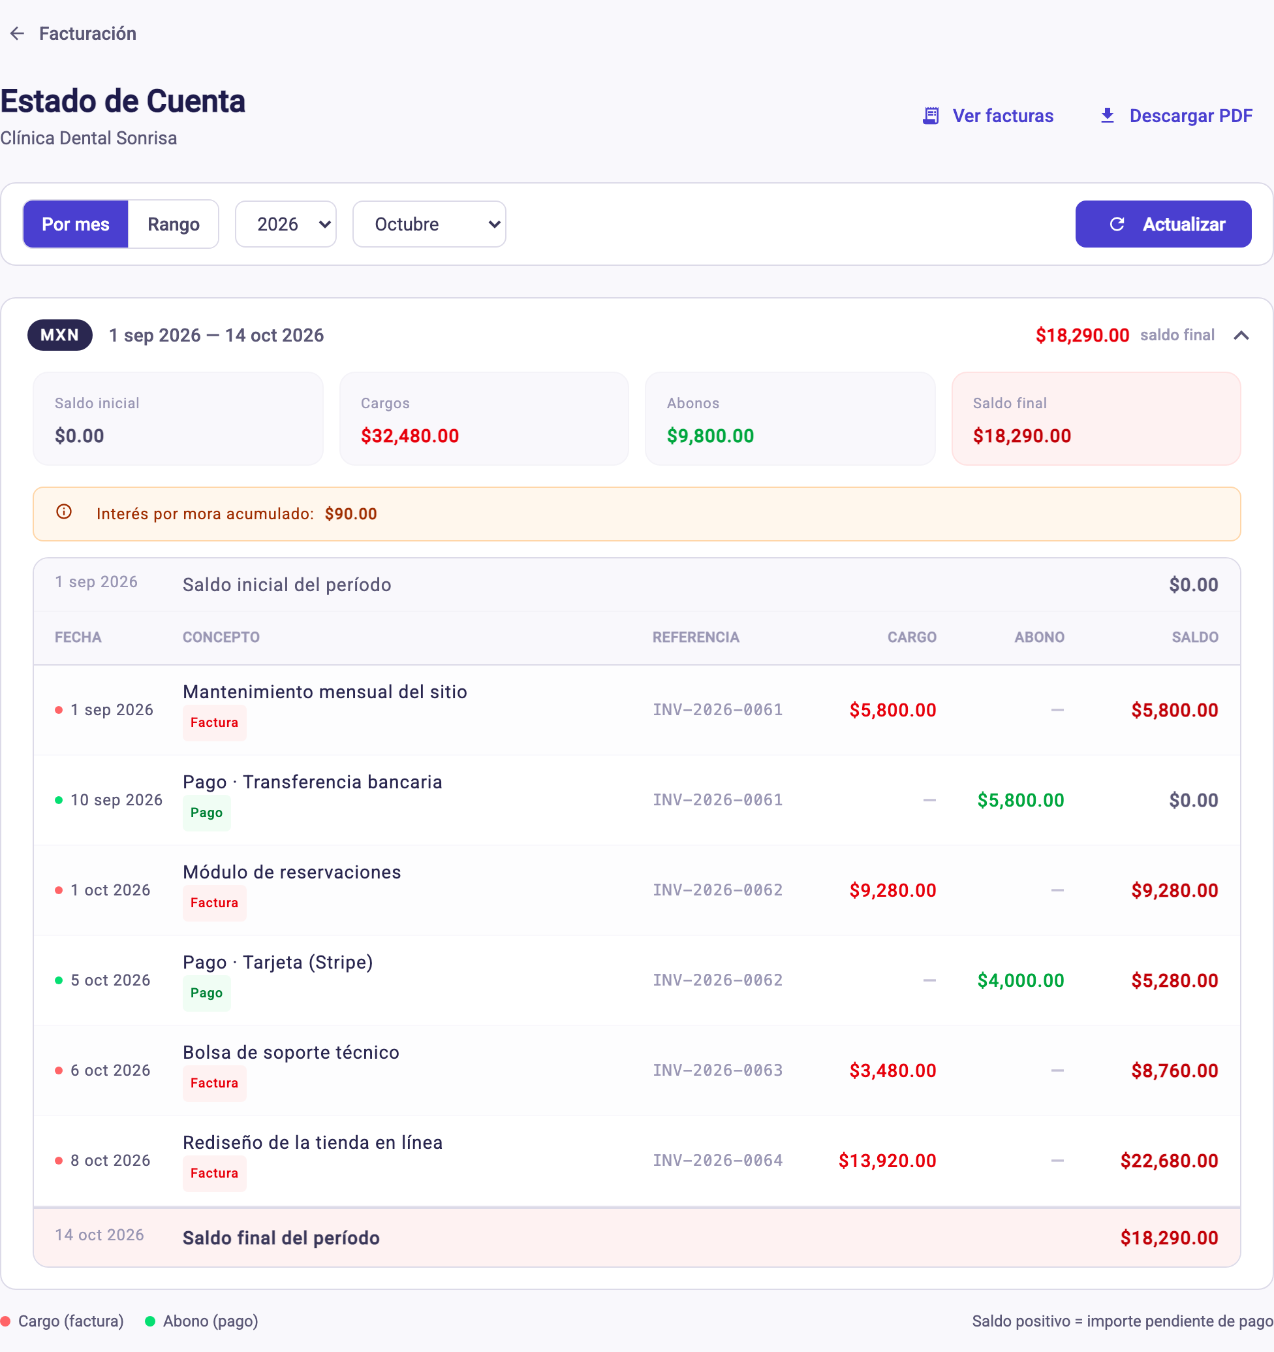Image resolution: width=1274 pixels, height=1352 pixels.
Task: Click the Actualizar button
Action: 1162,225
